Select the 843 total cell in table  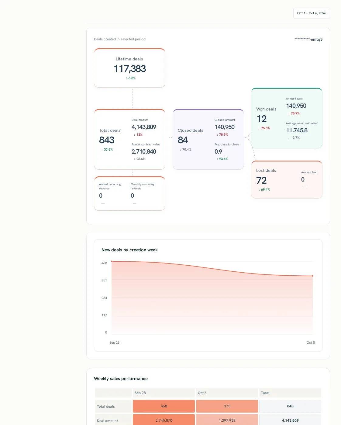coord(290,406)
